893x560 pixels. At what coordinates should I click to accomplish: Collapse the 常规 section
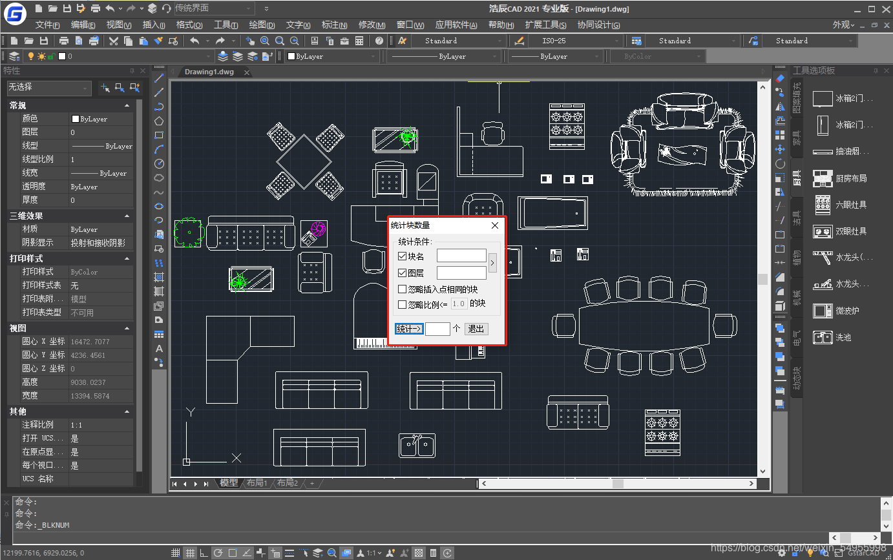127,105
